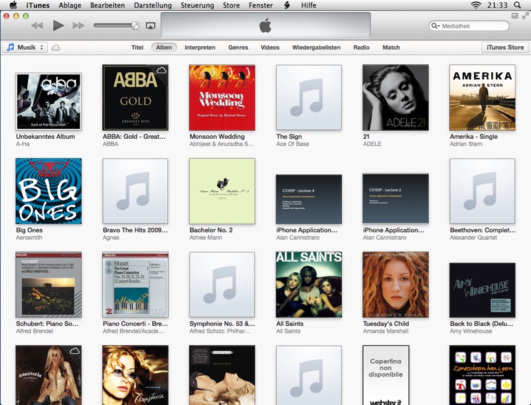Screen dimensions: 531x405
Task: Click the artist name 'Amy Winehouse'
Action: (471, 331)
